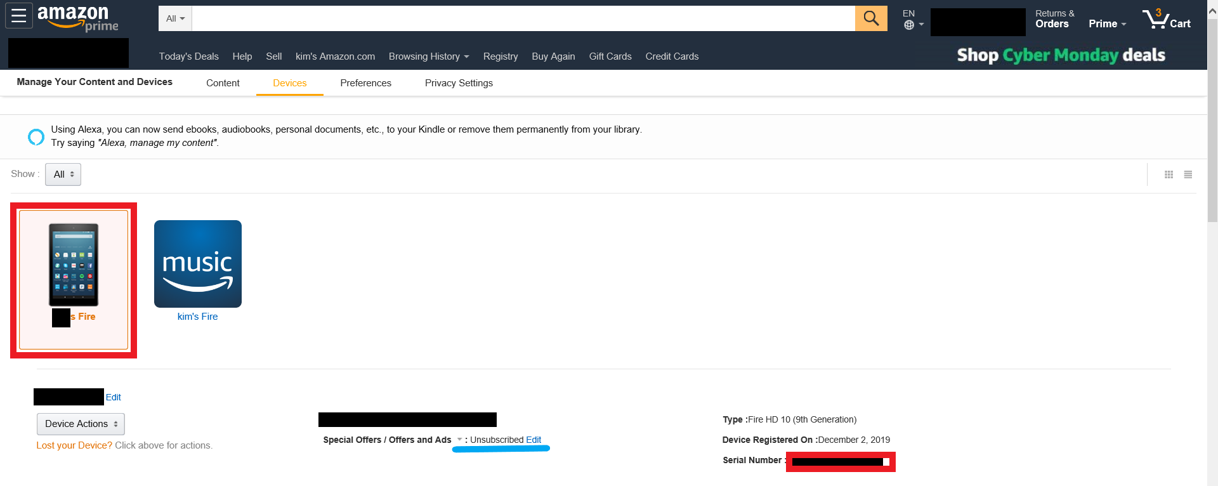
Task: Click in the search text field
Action: point(523,18)
